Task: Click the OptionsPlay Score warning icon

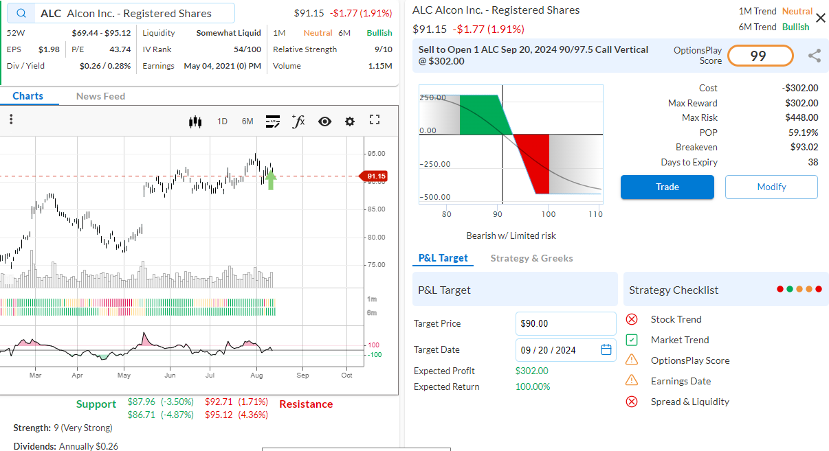Action: pos(632,360)
